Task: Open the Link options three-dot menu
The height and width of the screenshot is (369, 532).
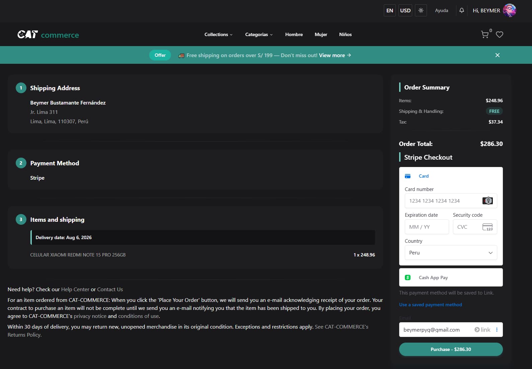Action: 497,330
